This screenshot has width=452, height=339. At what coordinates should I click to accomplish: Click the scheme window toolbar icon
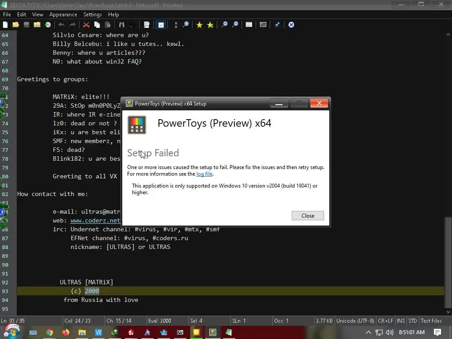pos(249,25)
